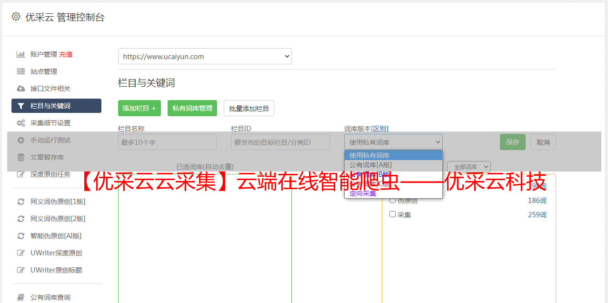Screen dimensions: 608x303
Task: Focus the 栏目名称 input field
Action: [x=167, y=142]
